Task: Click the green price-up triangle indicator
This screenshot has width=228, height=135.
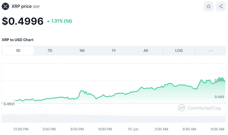Action: click(x=48, y=21)
